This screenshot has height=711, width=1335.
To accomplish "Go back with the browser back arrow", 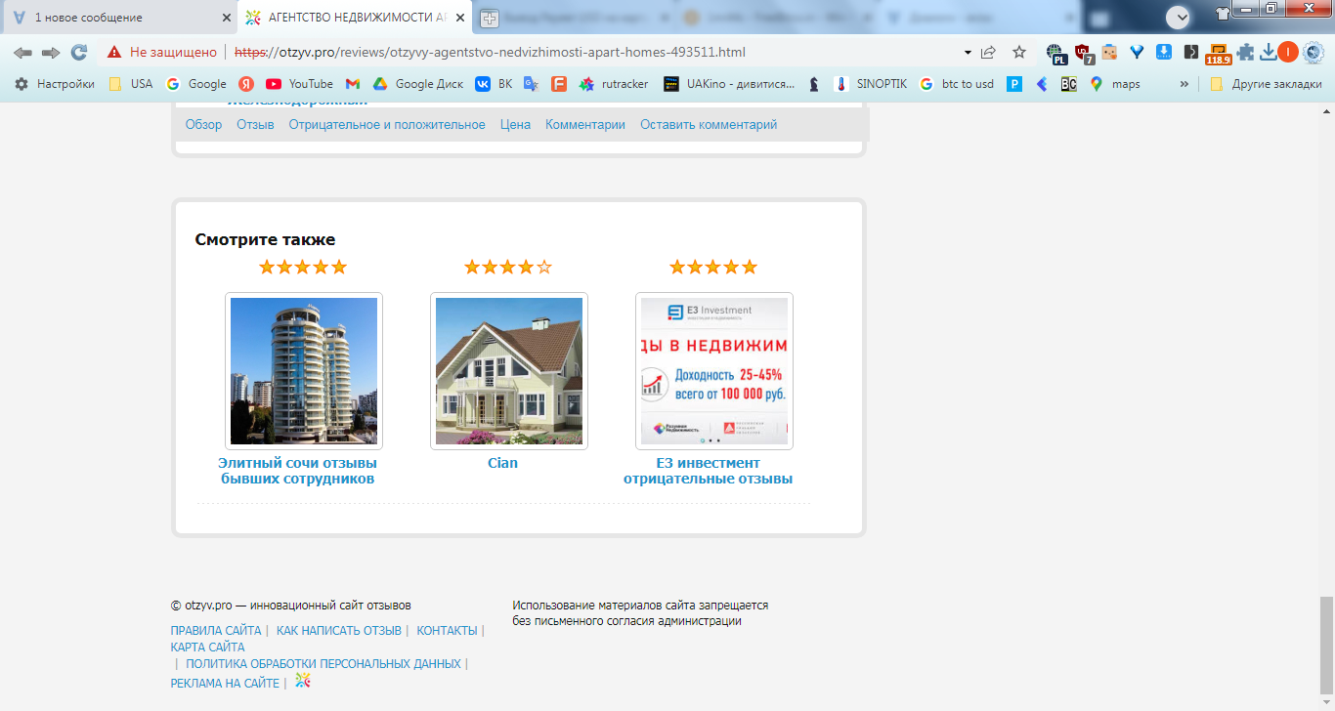I will tap(22, 52).
